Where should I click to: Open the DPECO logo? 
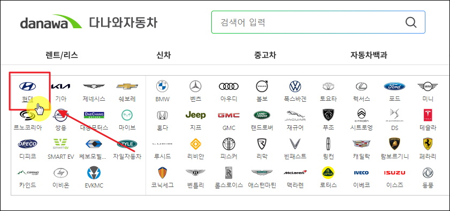point(27,144)
